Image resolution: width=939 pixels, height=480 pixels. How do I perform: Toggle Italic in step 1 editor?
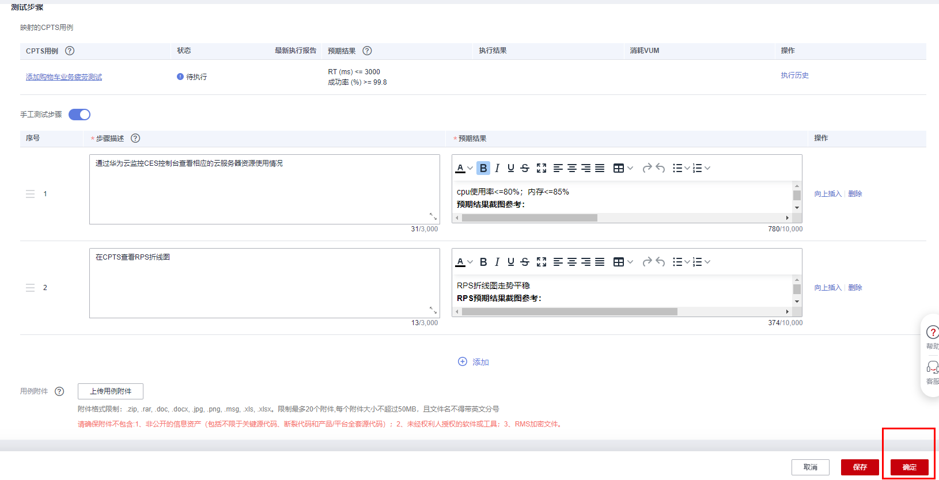[497, 168]
